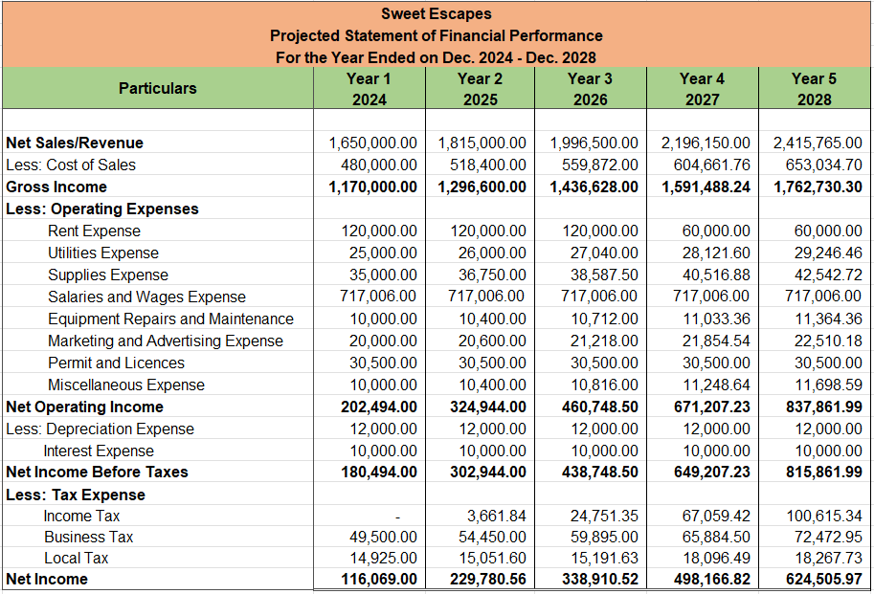Select the Less: Depreciation Expense label
The height and width of the screenshot is (594, 874).
coord(100,429)
